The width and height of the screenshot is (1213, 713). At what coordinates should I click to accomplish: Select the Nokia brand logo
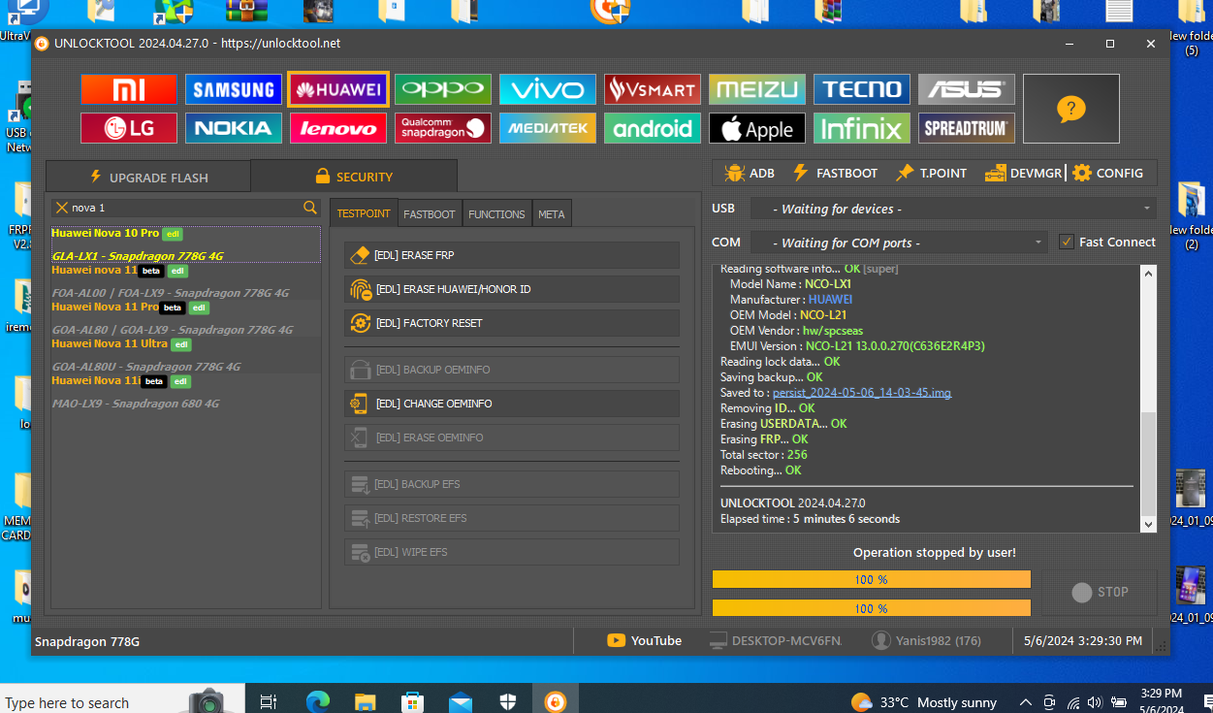click(x=234, y=128)
